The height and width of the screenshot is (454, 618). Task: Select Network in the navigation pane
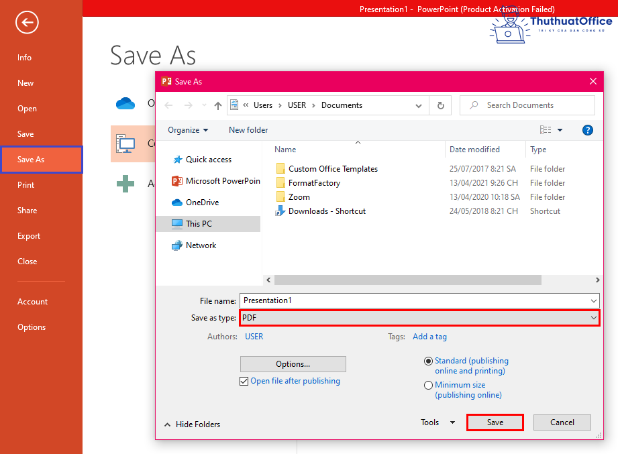[201, 245]
